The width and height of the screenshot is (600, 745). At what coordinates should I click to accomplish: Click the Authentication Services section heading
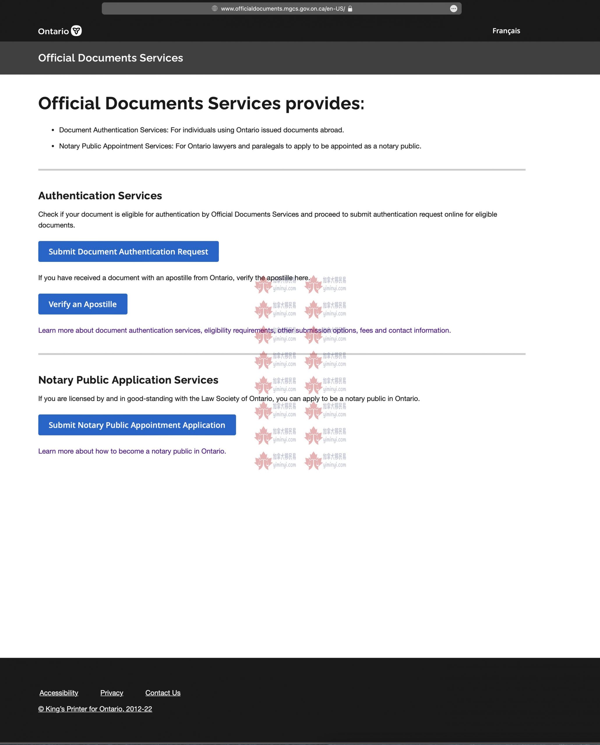[x=100, y=196]
